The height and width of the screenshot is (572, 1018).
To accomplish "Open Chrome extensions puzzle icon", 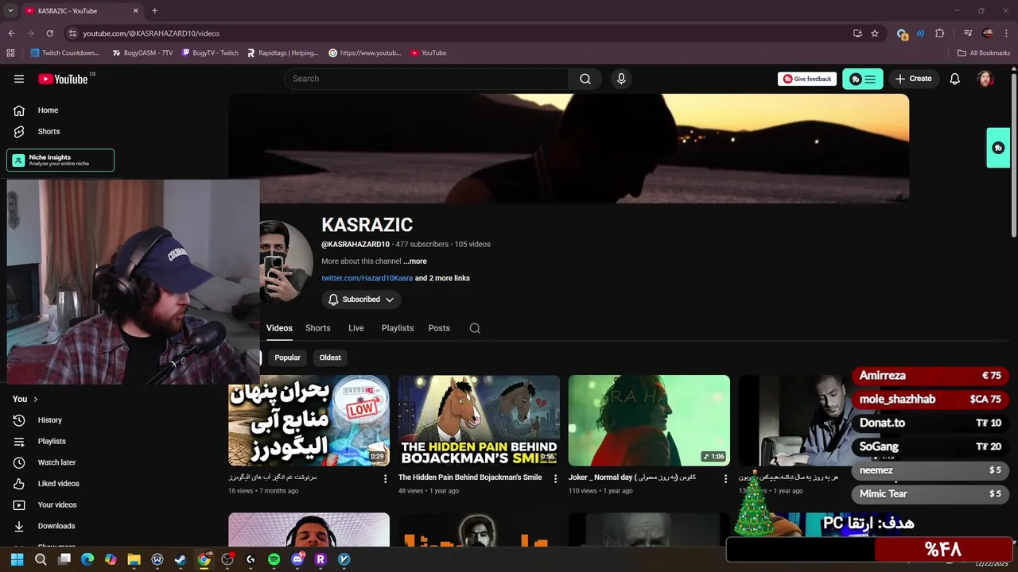I will pyautogui.click(x=940, y=33).
